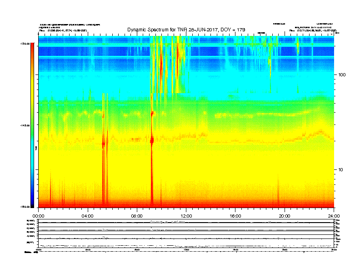
Task: Pick the large 08:00 time-axis label
Action: [x=137, y=216]
